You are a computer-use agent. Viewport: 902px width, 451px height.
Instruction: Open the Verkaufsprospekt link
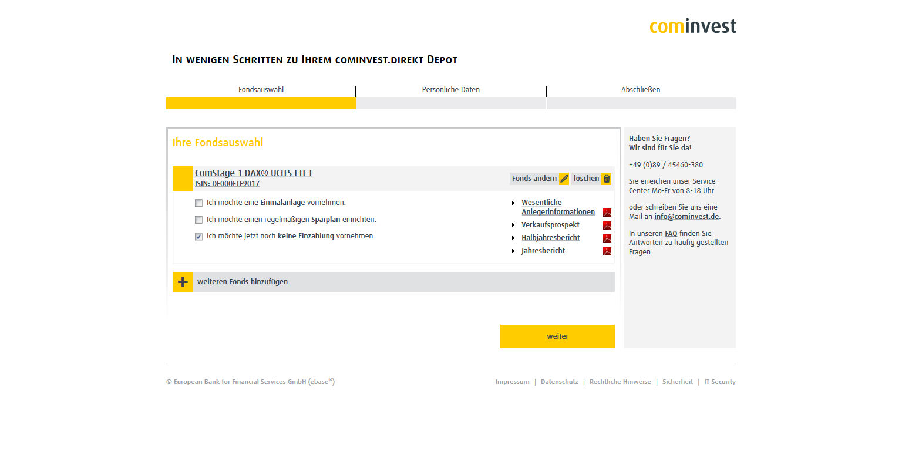click(550, 225)
